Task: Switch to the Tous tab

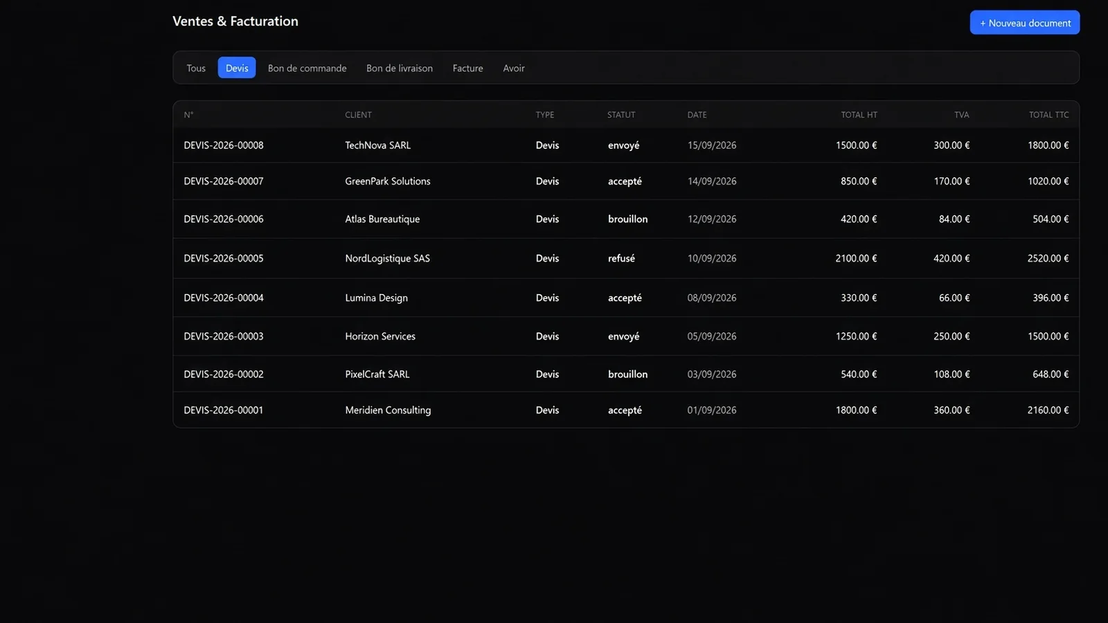Action: point(196,68)
